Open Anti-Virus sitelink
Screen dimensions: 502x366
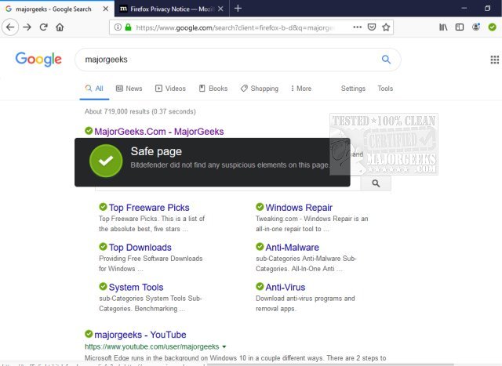click(286, 288)
